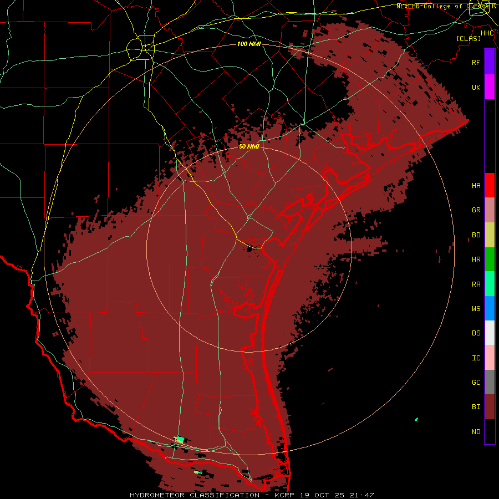The width and height of the screenshot is (499, 499).
Task: Click the BI dark-red legend swatch
Action: [x=490, y=407]
